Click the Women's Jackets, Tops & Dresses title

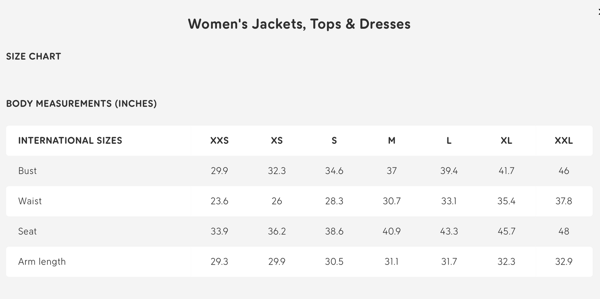(x=299, y=24)
